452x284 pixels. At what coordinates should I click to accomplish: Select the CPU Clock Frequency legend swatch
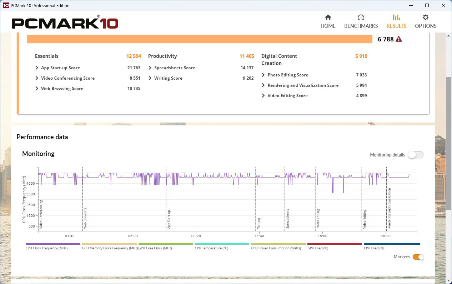tap(53, 244)
